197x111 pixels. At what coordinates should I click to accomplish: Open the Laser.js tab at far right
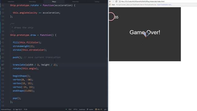click(x=97, y=2)
